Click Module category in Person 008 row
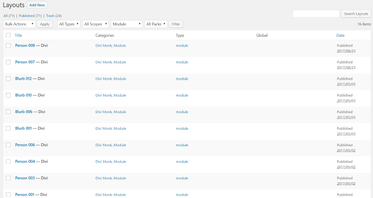The image size is (373, 198). pyautogui.click(x=120, y=45)
